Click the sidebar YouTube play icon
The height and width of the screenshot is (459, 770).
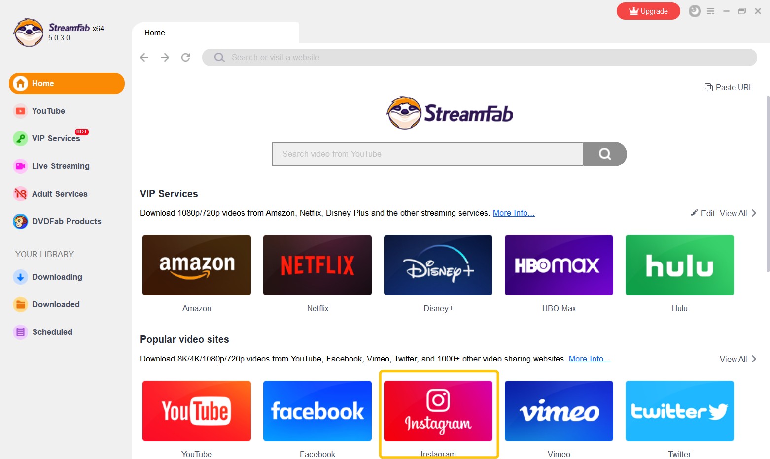[x=20, y=111]
